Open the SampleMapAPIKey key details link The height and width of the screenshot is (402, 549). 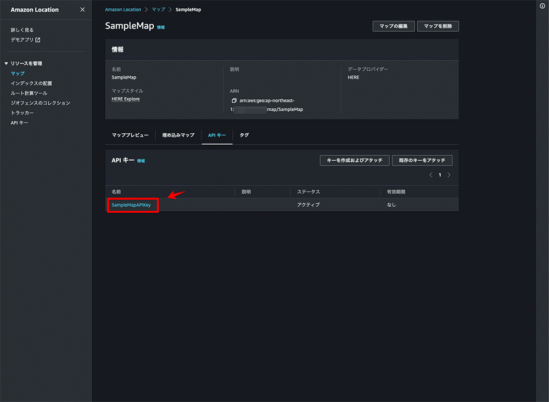[x=132, y=204]
